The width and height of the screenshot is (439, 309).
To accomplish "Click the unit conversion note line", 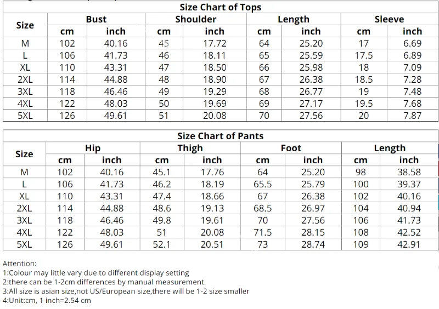I will coord(47,301).
